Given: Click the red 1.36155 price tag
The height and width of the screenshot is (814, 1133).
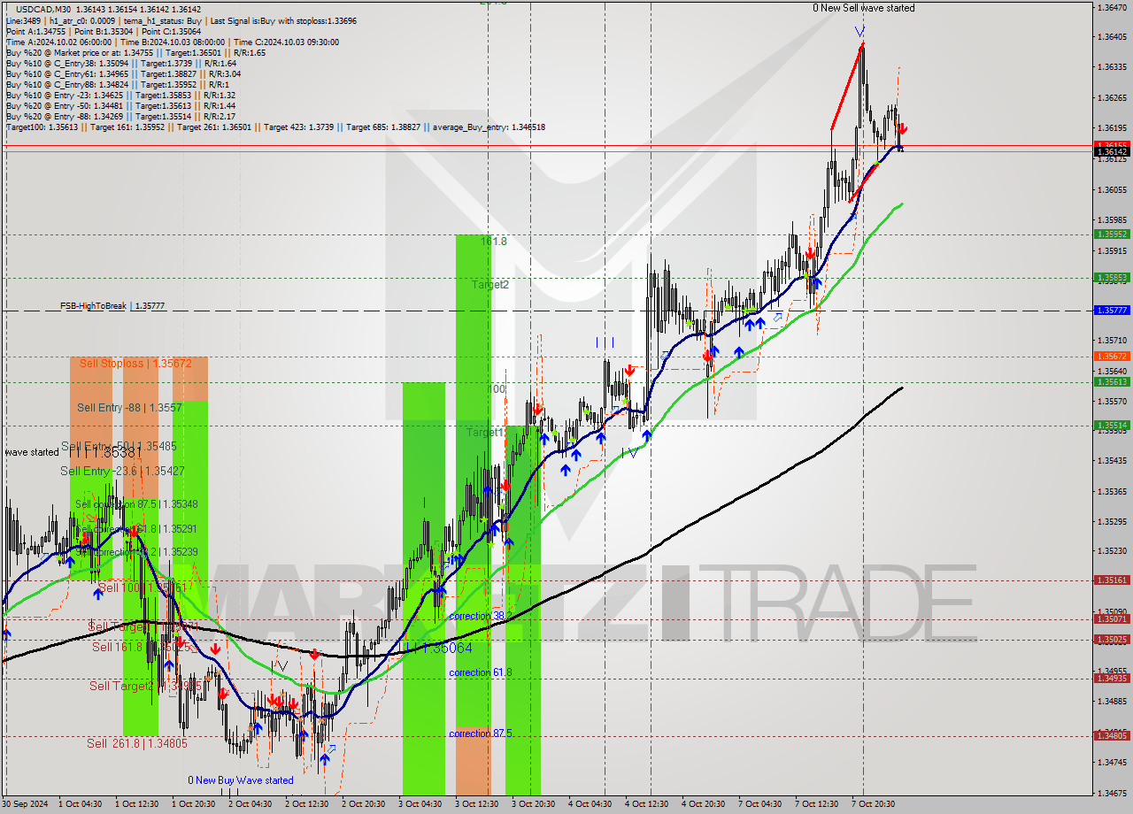Looking at the screenshot, I should [1112, 144].
